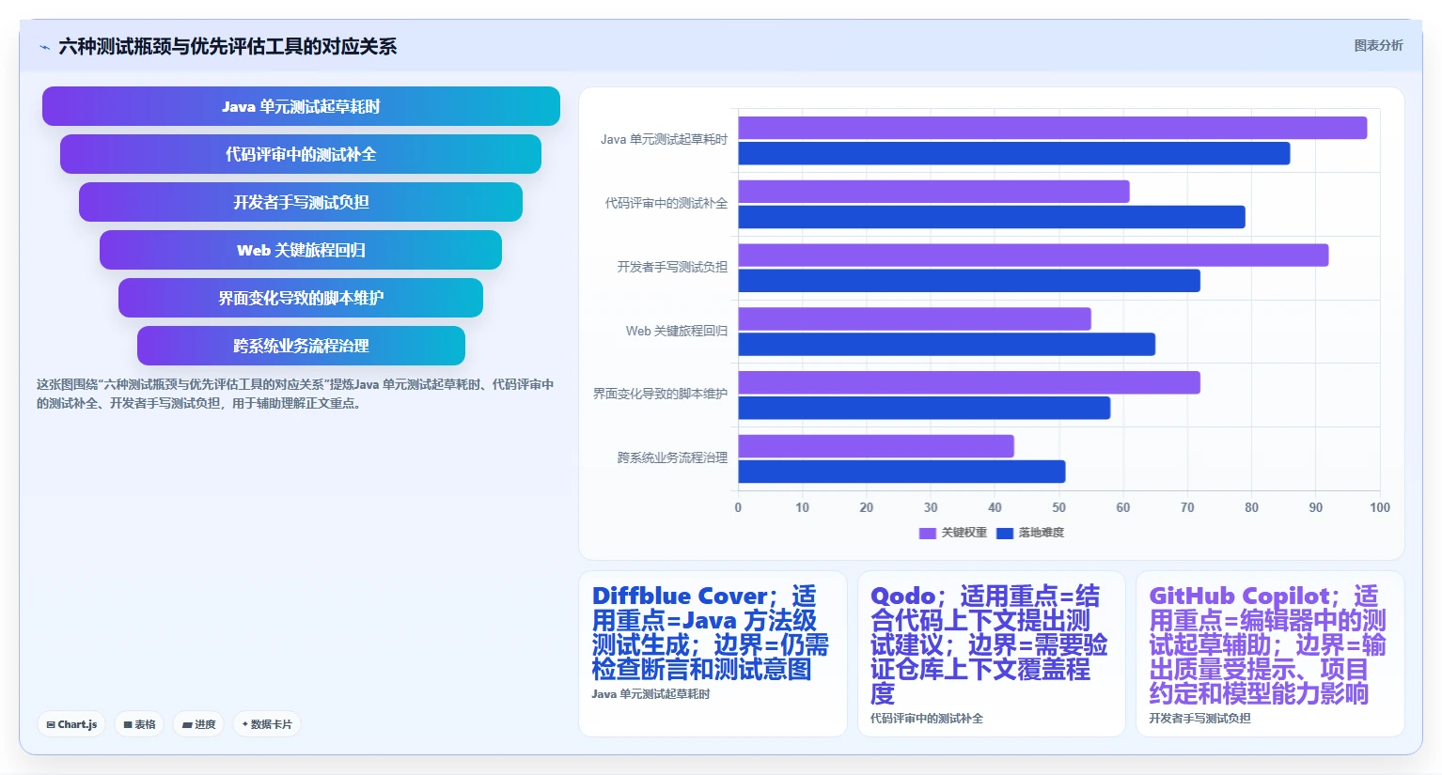Screen dimensions: 1442x775
Task: Click the Copilot card subtitle 开发者手写测试负担
Action: (1199, 719)
